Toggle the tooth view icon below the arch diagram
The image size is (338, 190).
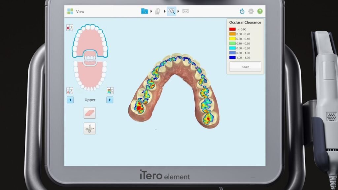click(71, 90)
